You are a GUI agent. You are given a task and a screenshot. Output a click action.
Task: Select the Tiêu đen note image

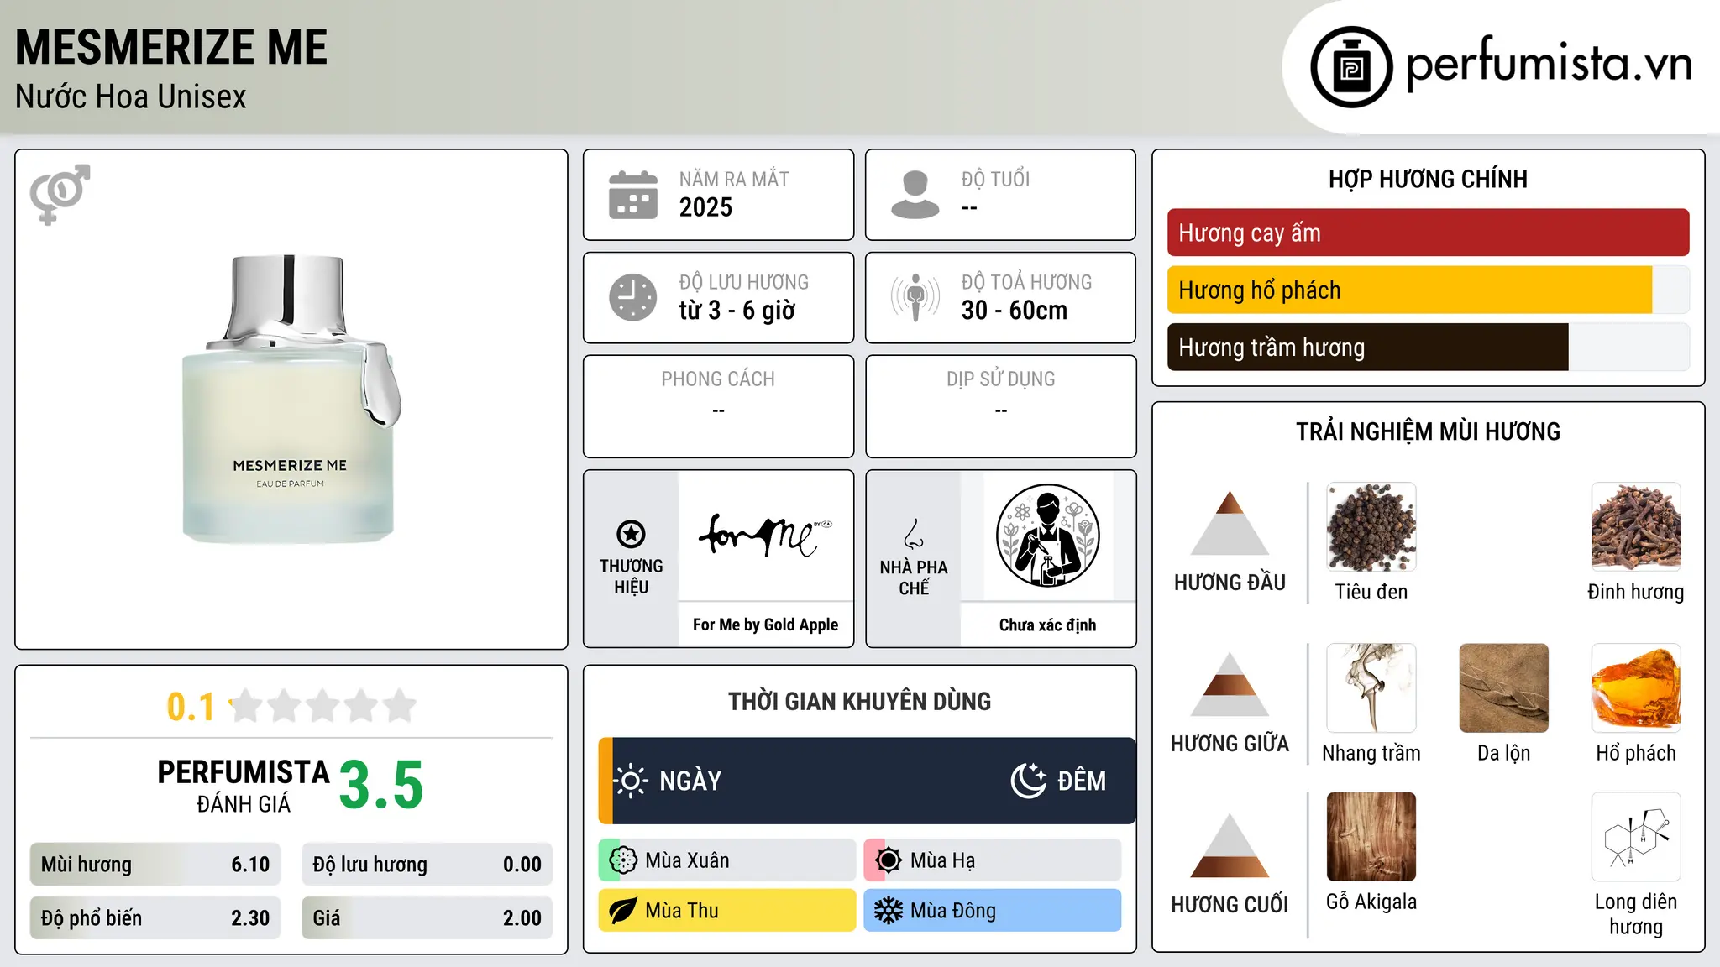[1371, 527]
